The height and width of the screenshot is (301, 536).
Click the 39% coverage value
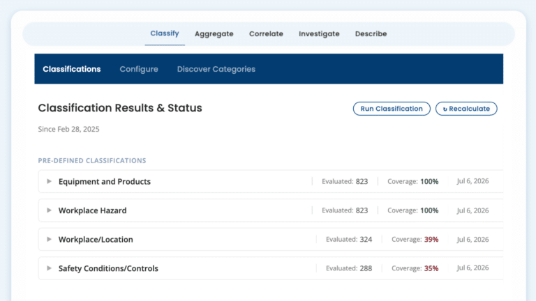click(x=431, y=240)
